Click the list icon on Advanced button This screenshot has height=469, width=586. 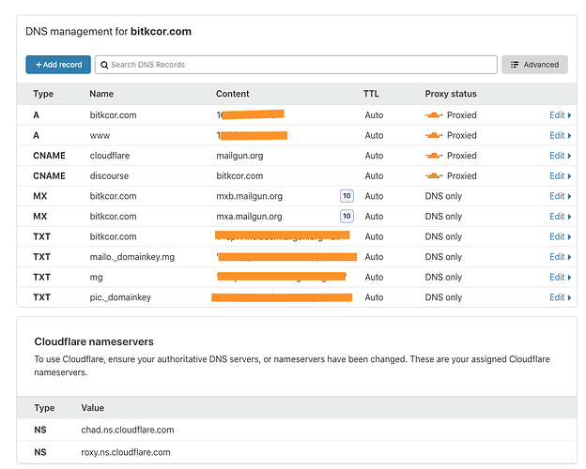pos(515,65)
